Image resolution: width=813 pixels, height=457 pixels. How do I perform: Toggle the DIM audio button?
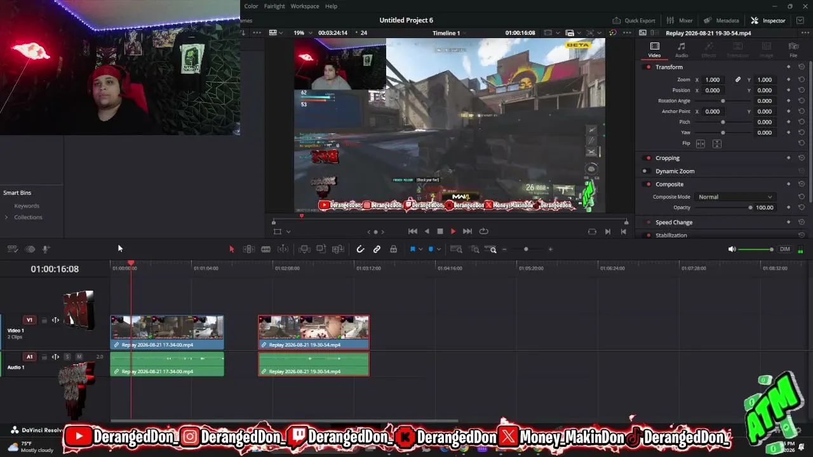click(x=785, y=249)
